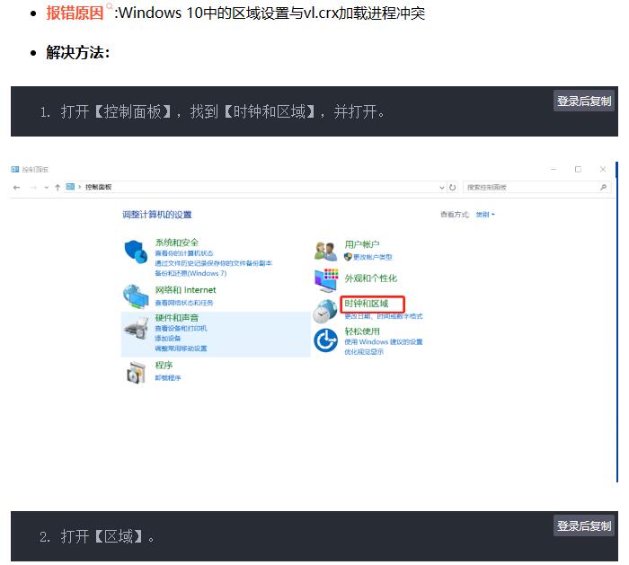Click the Hardware and Sound printer icon
Screen dimensions: 629x565
135,329
